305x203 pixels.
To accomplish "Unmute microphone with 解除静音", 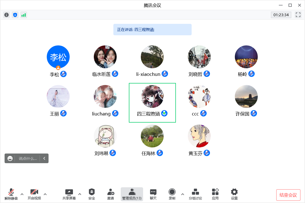I will pos(11,195).
